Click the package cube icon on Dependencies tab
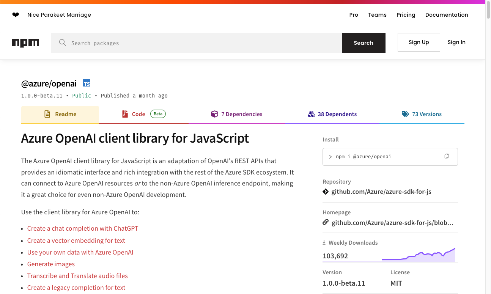The height and width of the screenshot is (294, 491). pos(215,114)
